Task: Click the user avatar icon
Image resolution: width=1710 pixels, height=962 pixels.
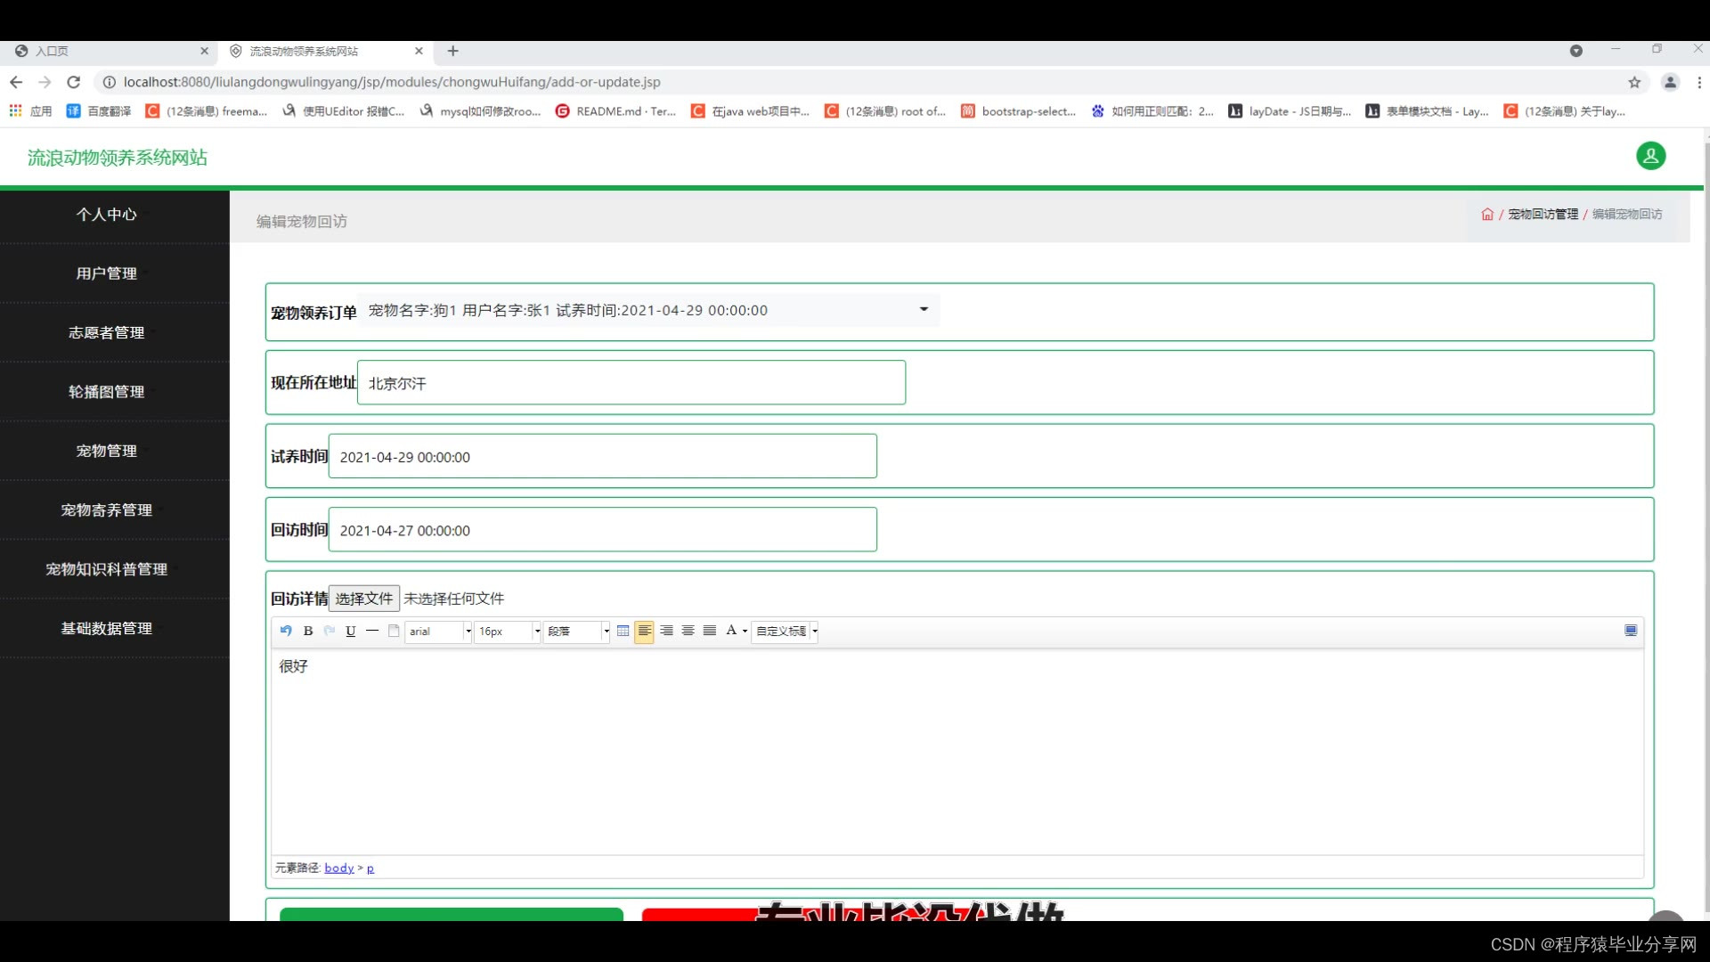Action: pyautogui.click(x=1650, y=156)
